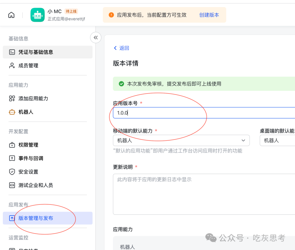Click the 事件与回调 icon
Viewport: 295px width, 250px height.
(12, 158)
